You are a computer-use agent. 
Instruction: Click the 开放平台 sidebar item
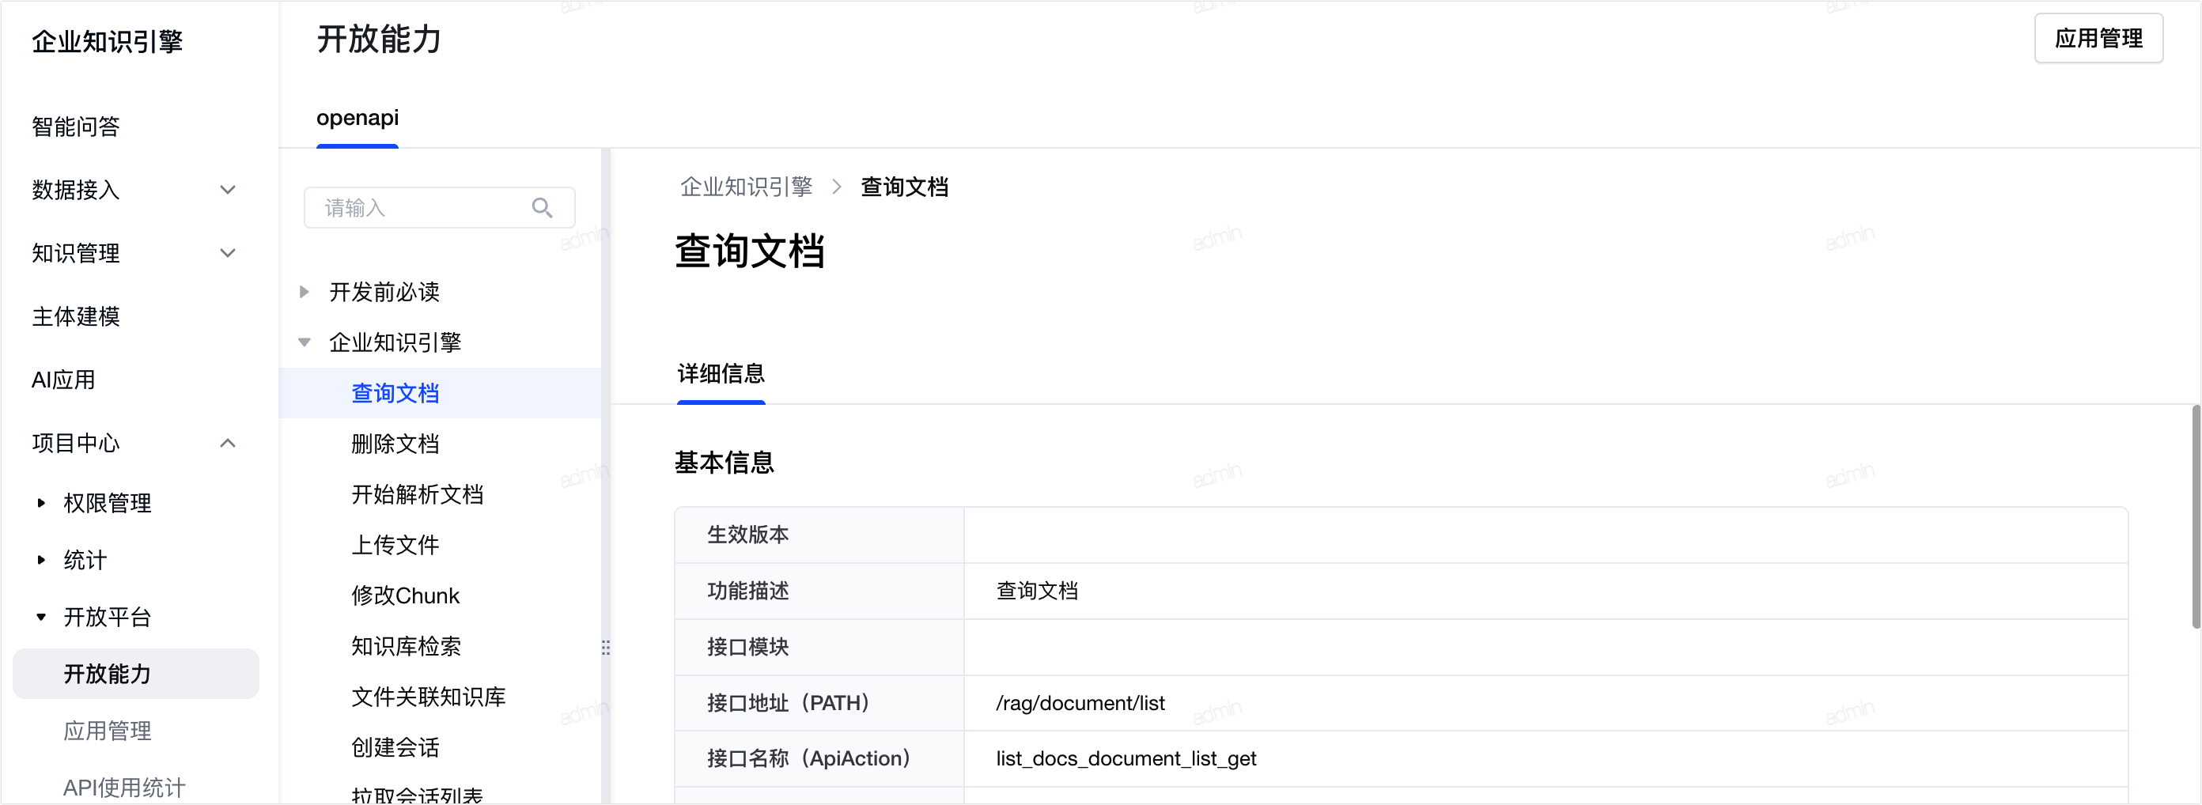[108, 617]
